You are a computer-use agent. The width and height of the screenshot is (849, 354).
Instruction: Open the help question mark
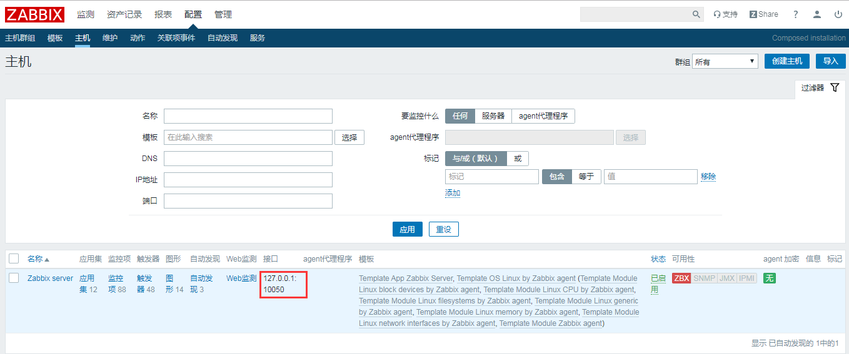pyautogui.click(x=796, y=14)
